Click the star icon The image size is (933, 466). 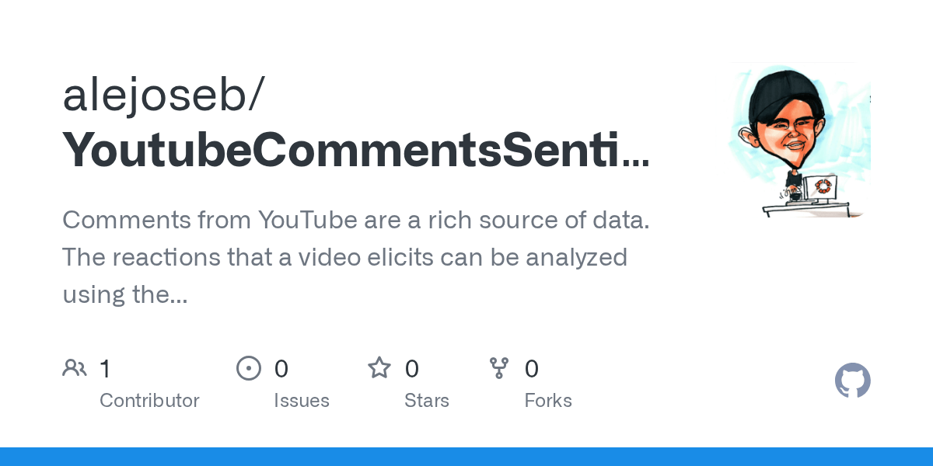click(379, 368)
